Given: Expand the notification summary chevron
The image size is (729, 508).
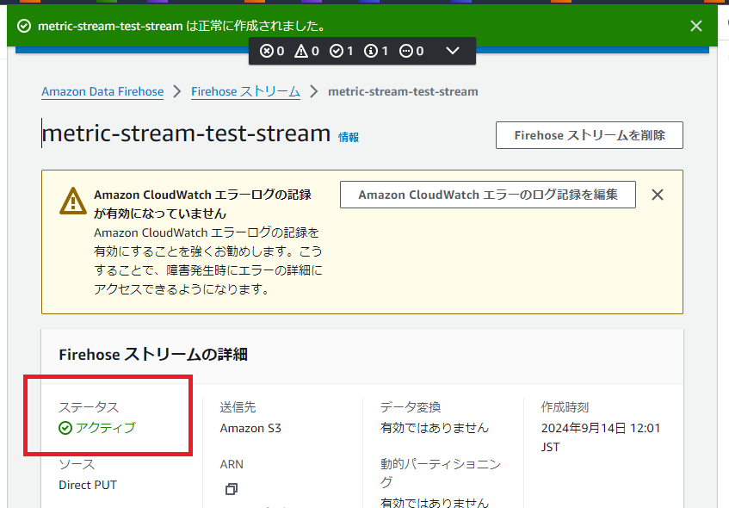Looking at the screenshot, I should [x=453, y=51].
